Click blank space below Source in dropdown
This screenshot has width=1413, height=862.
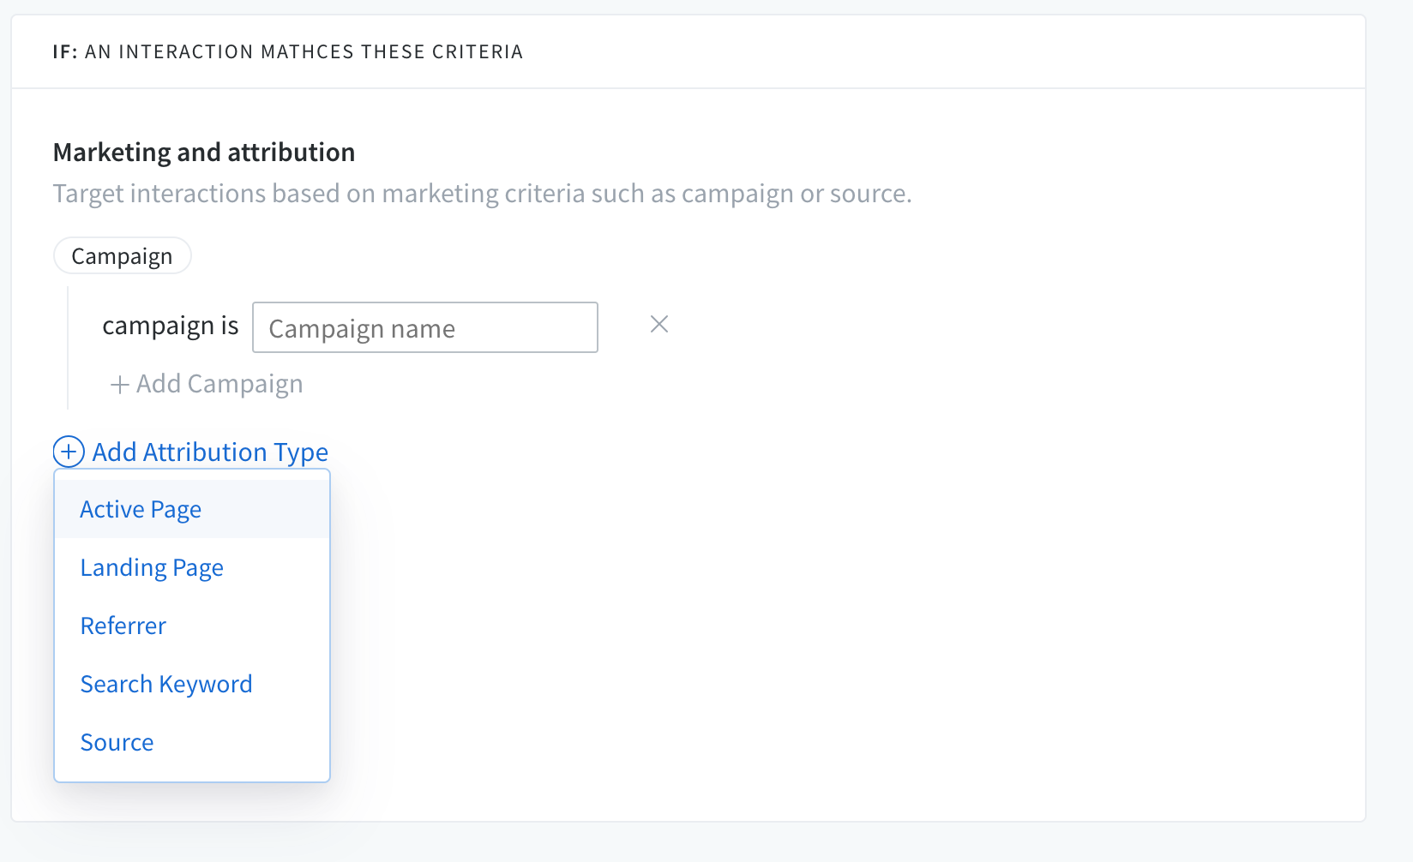pyautogui.click(x=192, y=772)
